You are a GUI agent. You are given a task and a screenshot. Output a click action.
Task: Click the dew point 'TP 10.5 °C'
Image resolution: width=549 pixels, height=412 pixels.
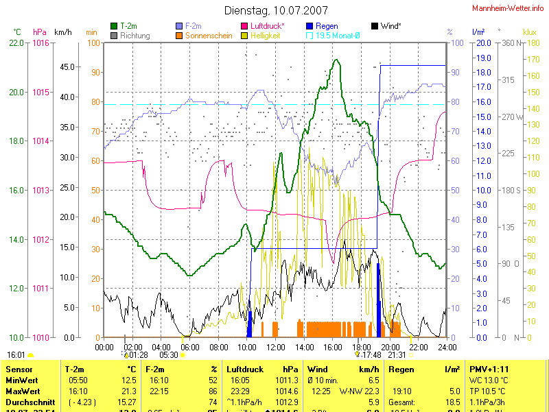[x=487, y=391]
